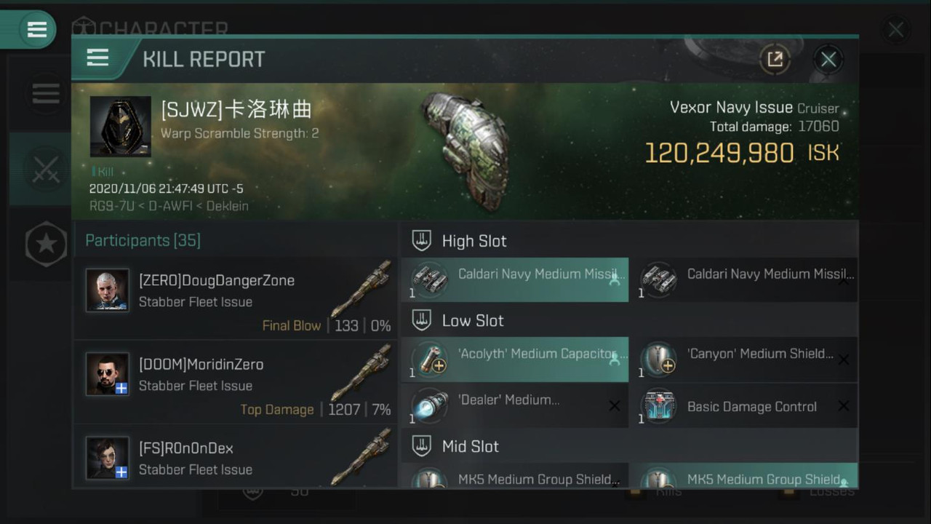The width and height of the screenshot is (931, 524).
Task: Click the 'Acolyth' Medium Capacitor module icon
Action: 429,359
